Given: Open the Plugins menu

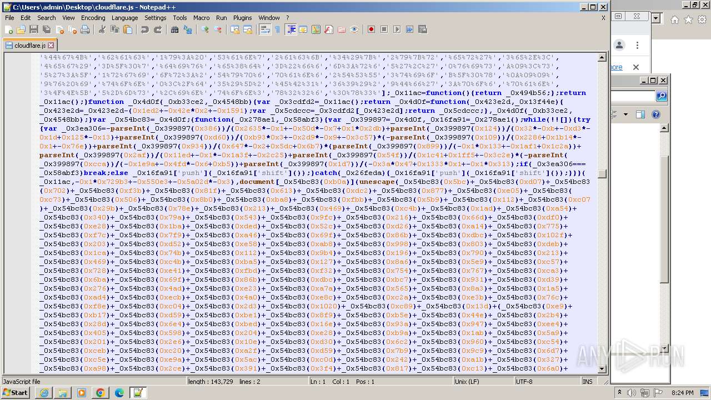Looking at the screenshot, I should coord(242,18).
